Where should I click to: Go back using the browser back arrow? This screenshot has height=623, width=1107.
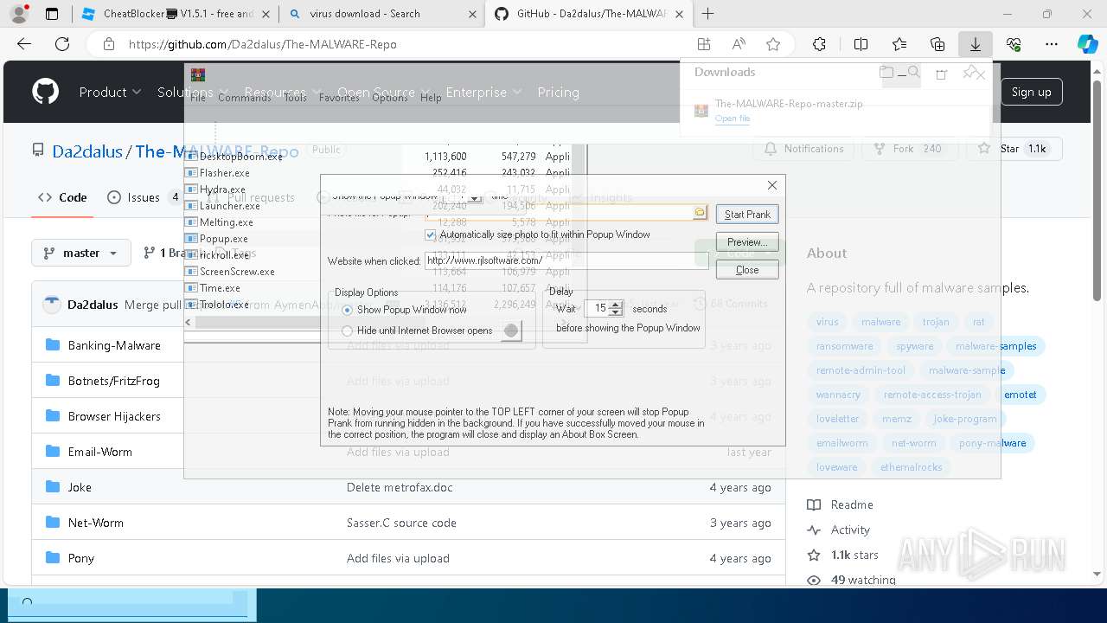pyautogui.click(x=24, y=44)
